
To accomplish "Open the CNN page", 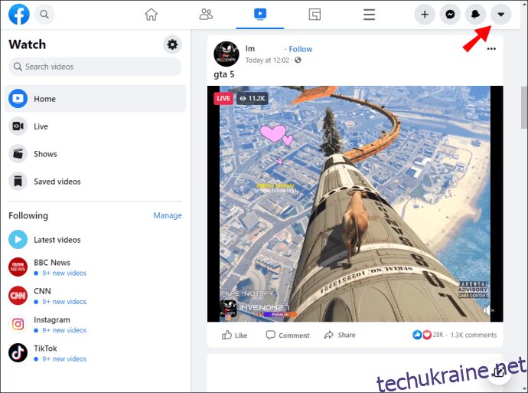I will [x=95, y=296].
